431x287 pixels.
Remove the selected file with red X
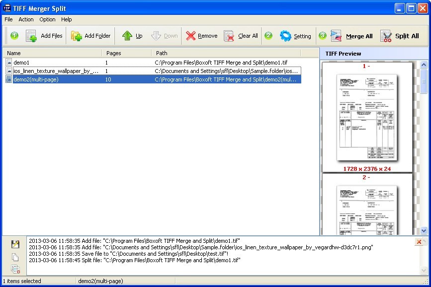click(x=201, y=36)
